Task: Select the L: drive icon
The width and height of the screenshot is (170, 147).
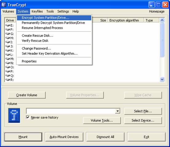Action: tap(8, 54)
